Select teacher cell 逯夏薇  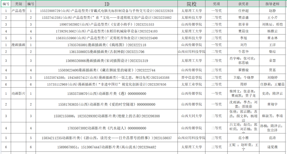click(272, 147)
